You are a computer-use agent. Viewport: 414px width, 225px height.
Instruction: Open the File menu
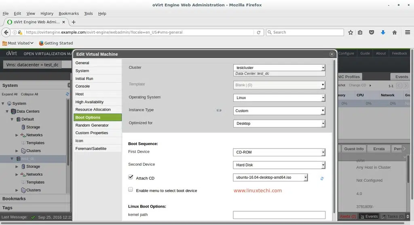tap(6, 13)
